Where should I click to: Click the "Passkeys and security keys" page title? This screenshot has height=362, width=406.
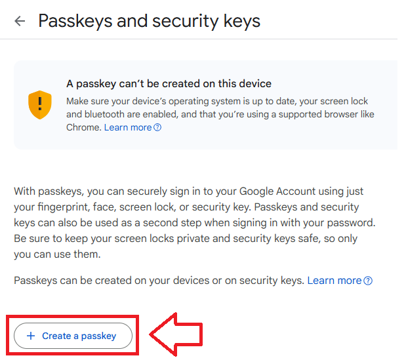tap(149, 21)
